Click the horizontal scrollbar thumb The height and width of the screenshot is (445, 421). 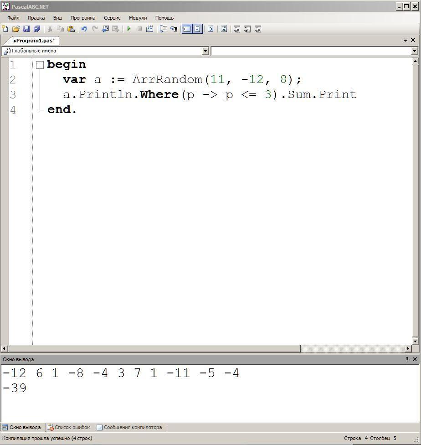coord(154,348)
